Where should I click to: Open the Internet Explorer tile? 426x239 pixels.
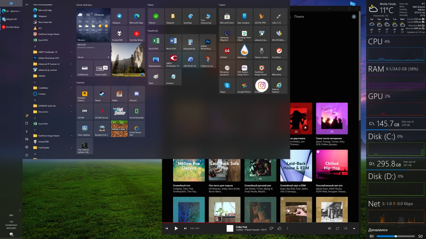click(279, 86)
